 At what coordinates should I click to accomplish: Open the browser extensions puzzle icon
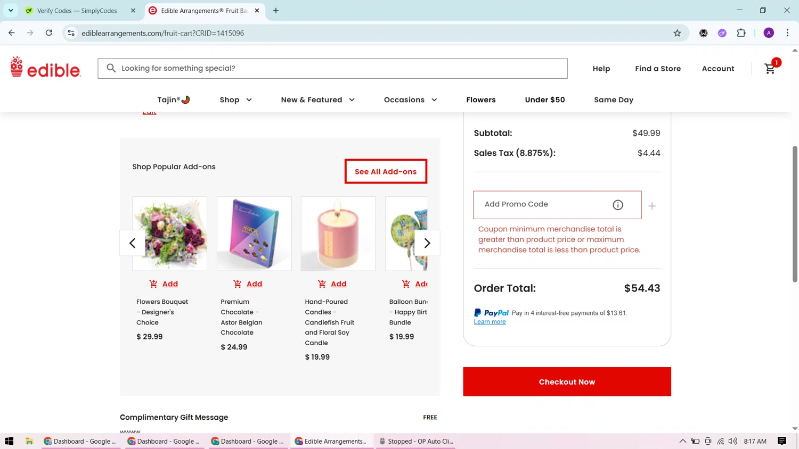(x=741, y=33)
